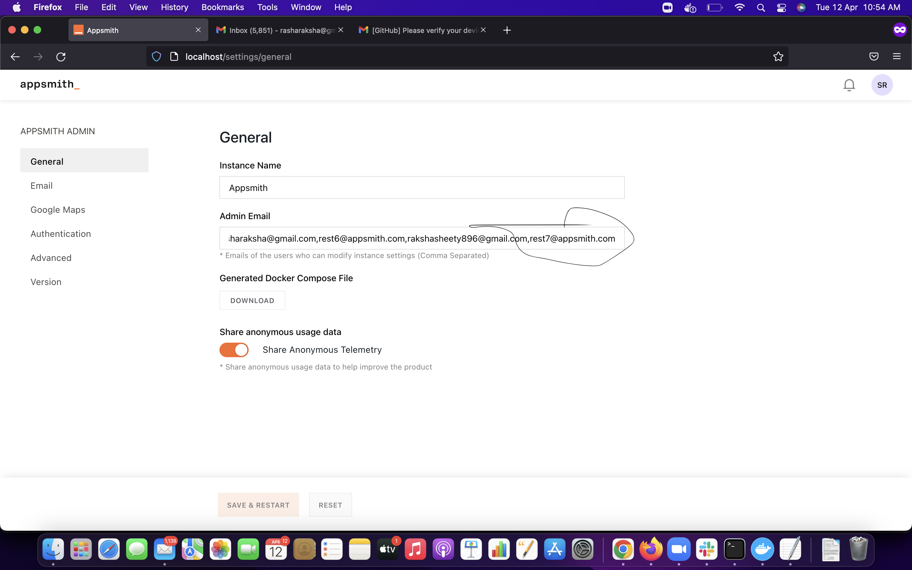The image size is (912, 570).
Task: Click the SR profile avatar
Action: (882, 85)
